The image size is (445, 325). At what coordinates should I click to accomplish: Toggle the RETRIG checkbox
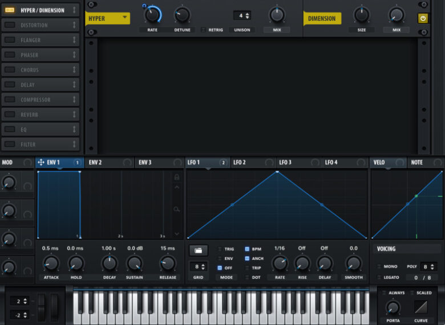pyautogui.click(x=203, y=30)
